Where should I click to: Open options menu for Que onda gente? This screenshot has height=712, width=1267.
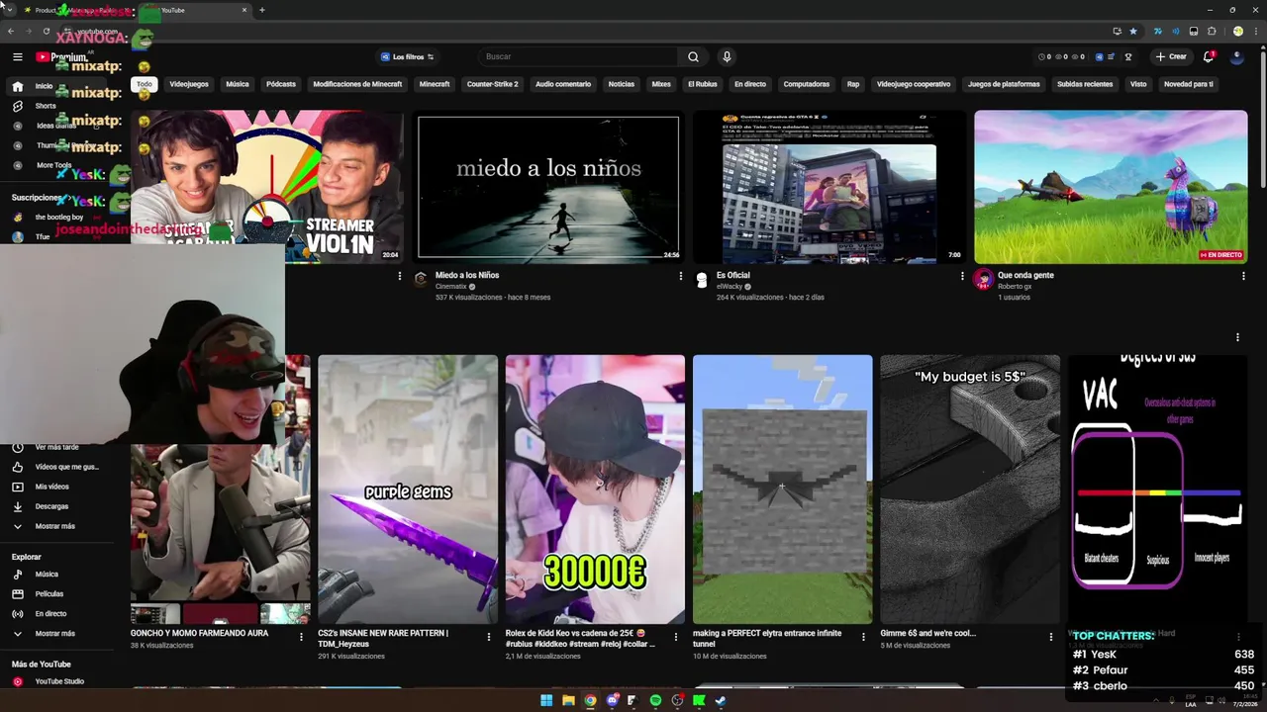coord(1243,276)
